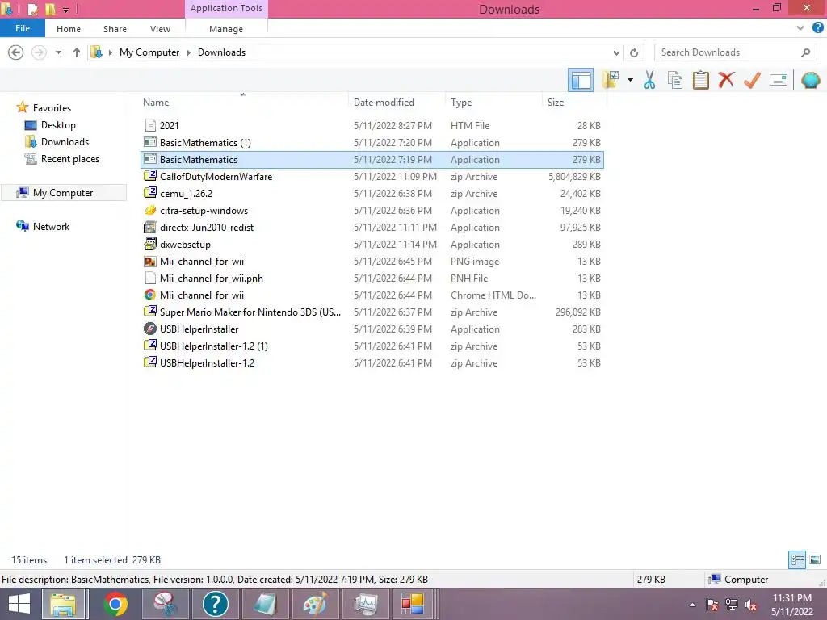The width and height of the screenshot is (827, 620).
Task: Select the USBHelperInstaller application icon
Action: [x=150, y=329]
